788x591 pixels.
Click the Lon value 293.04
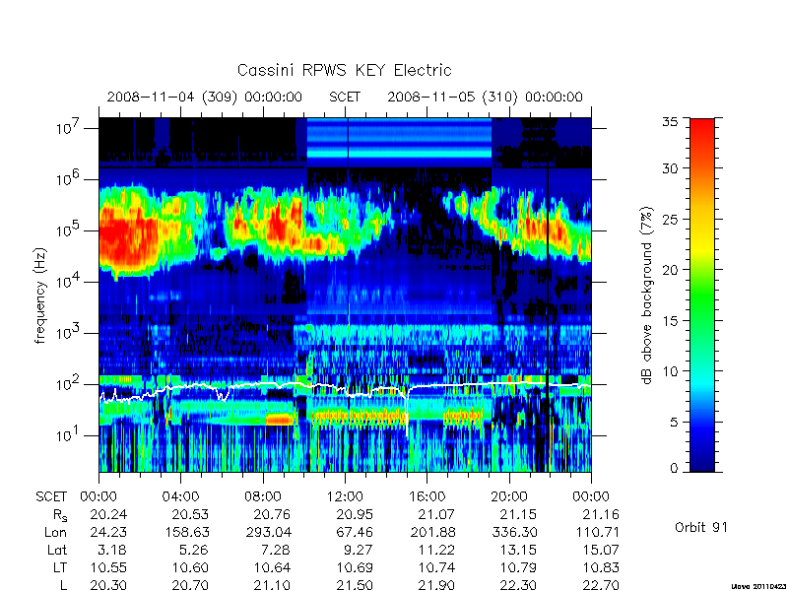(x=268, y=532)
